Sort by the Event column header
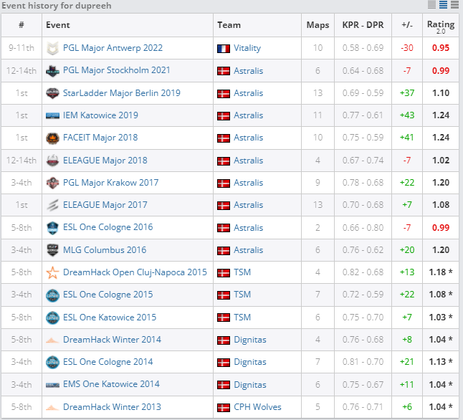463x420 pixels. pos(58,25)
